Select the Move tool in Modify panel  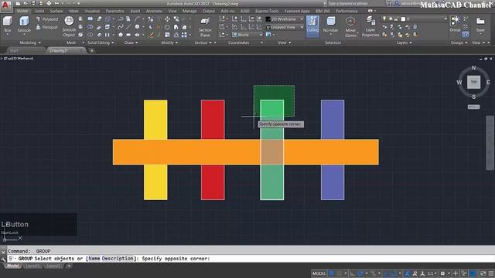(x=167, y=19)
